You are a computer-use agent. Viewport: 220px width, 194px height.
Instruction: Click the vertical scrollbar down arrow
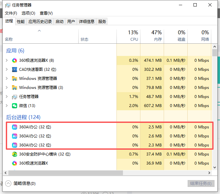pos(214,167)
